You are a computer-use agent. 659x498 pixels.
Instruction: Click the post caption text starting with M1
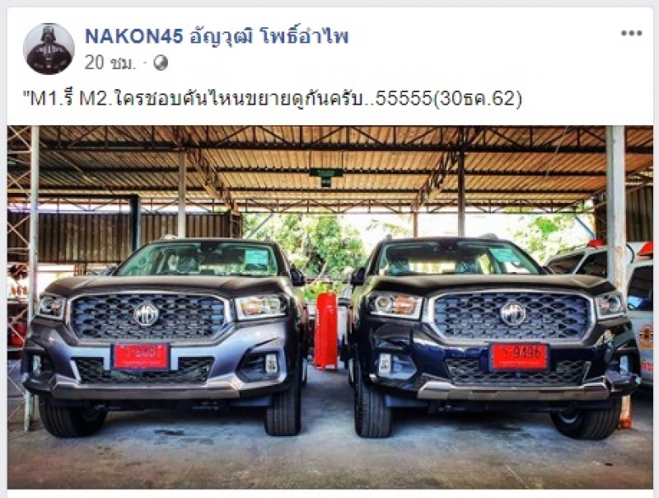coord(272,98)
